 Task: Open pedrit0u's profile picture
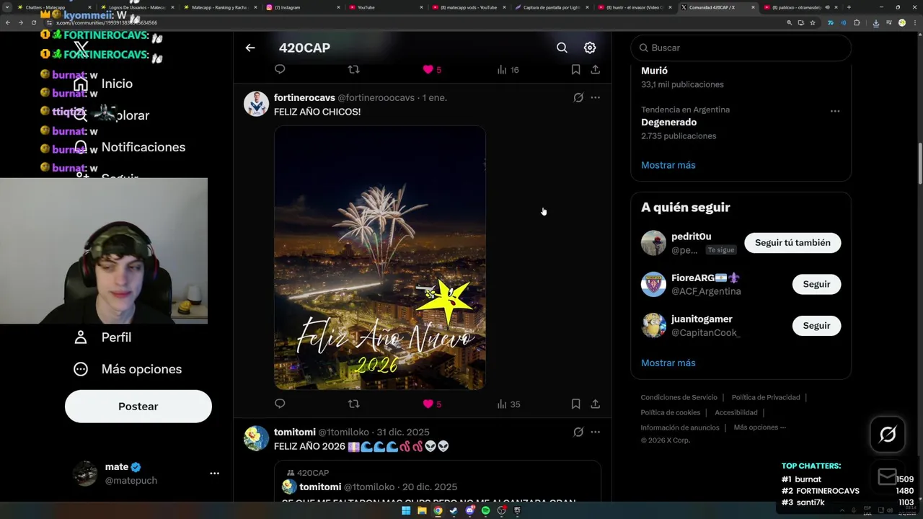click(653, 243)
